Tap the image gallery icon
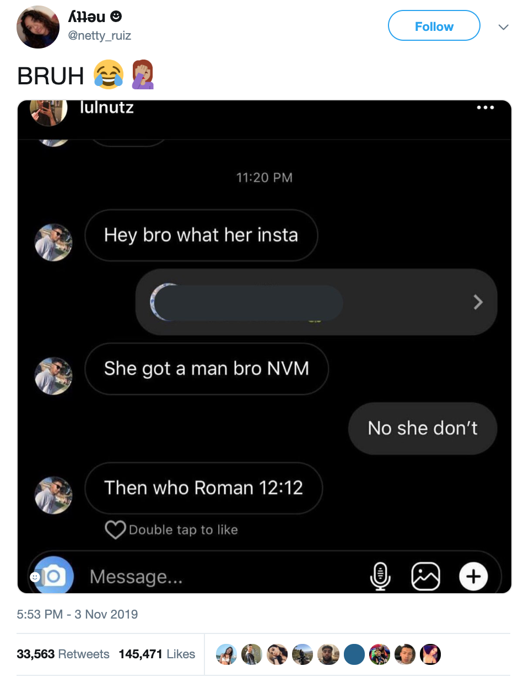This screenshot has width=529, height=677. [x=426, y=576]
